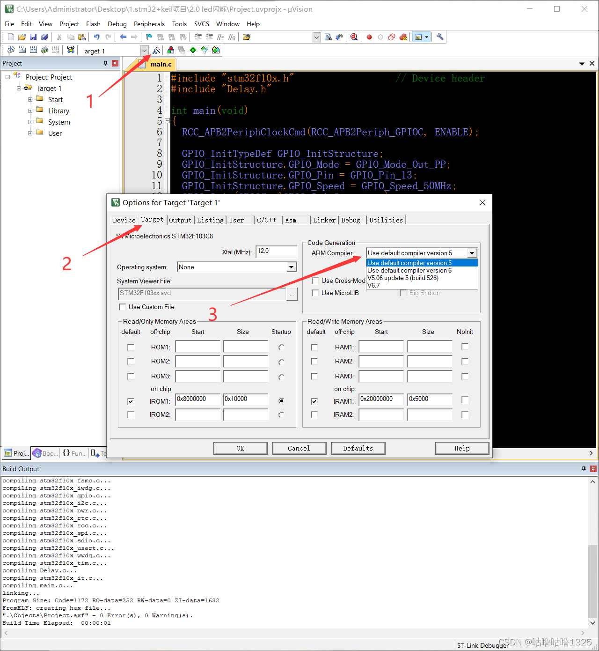The width and height of the screenshot is (599, 651).
Task: Edit the Xtal MHz input field
Action: click(x=276, y=252)
